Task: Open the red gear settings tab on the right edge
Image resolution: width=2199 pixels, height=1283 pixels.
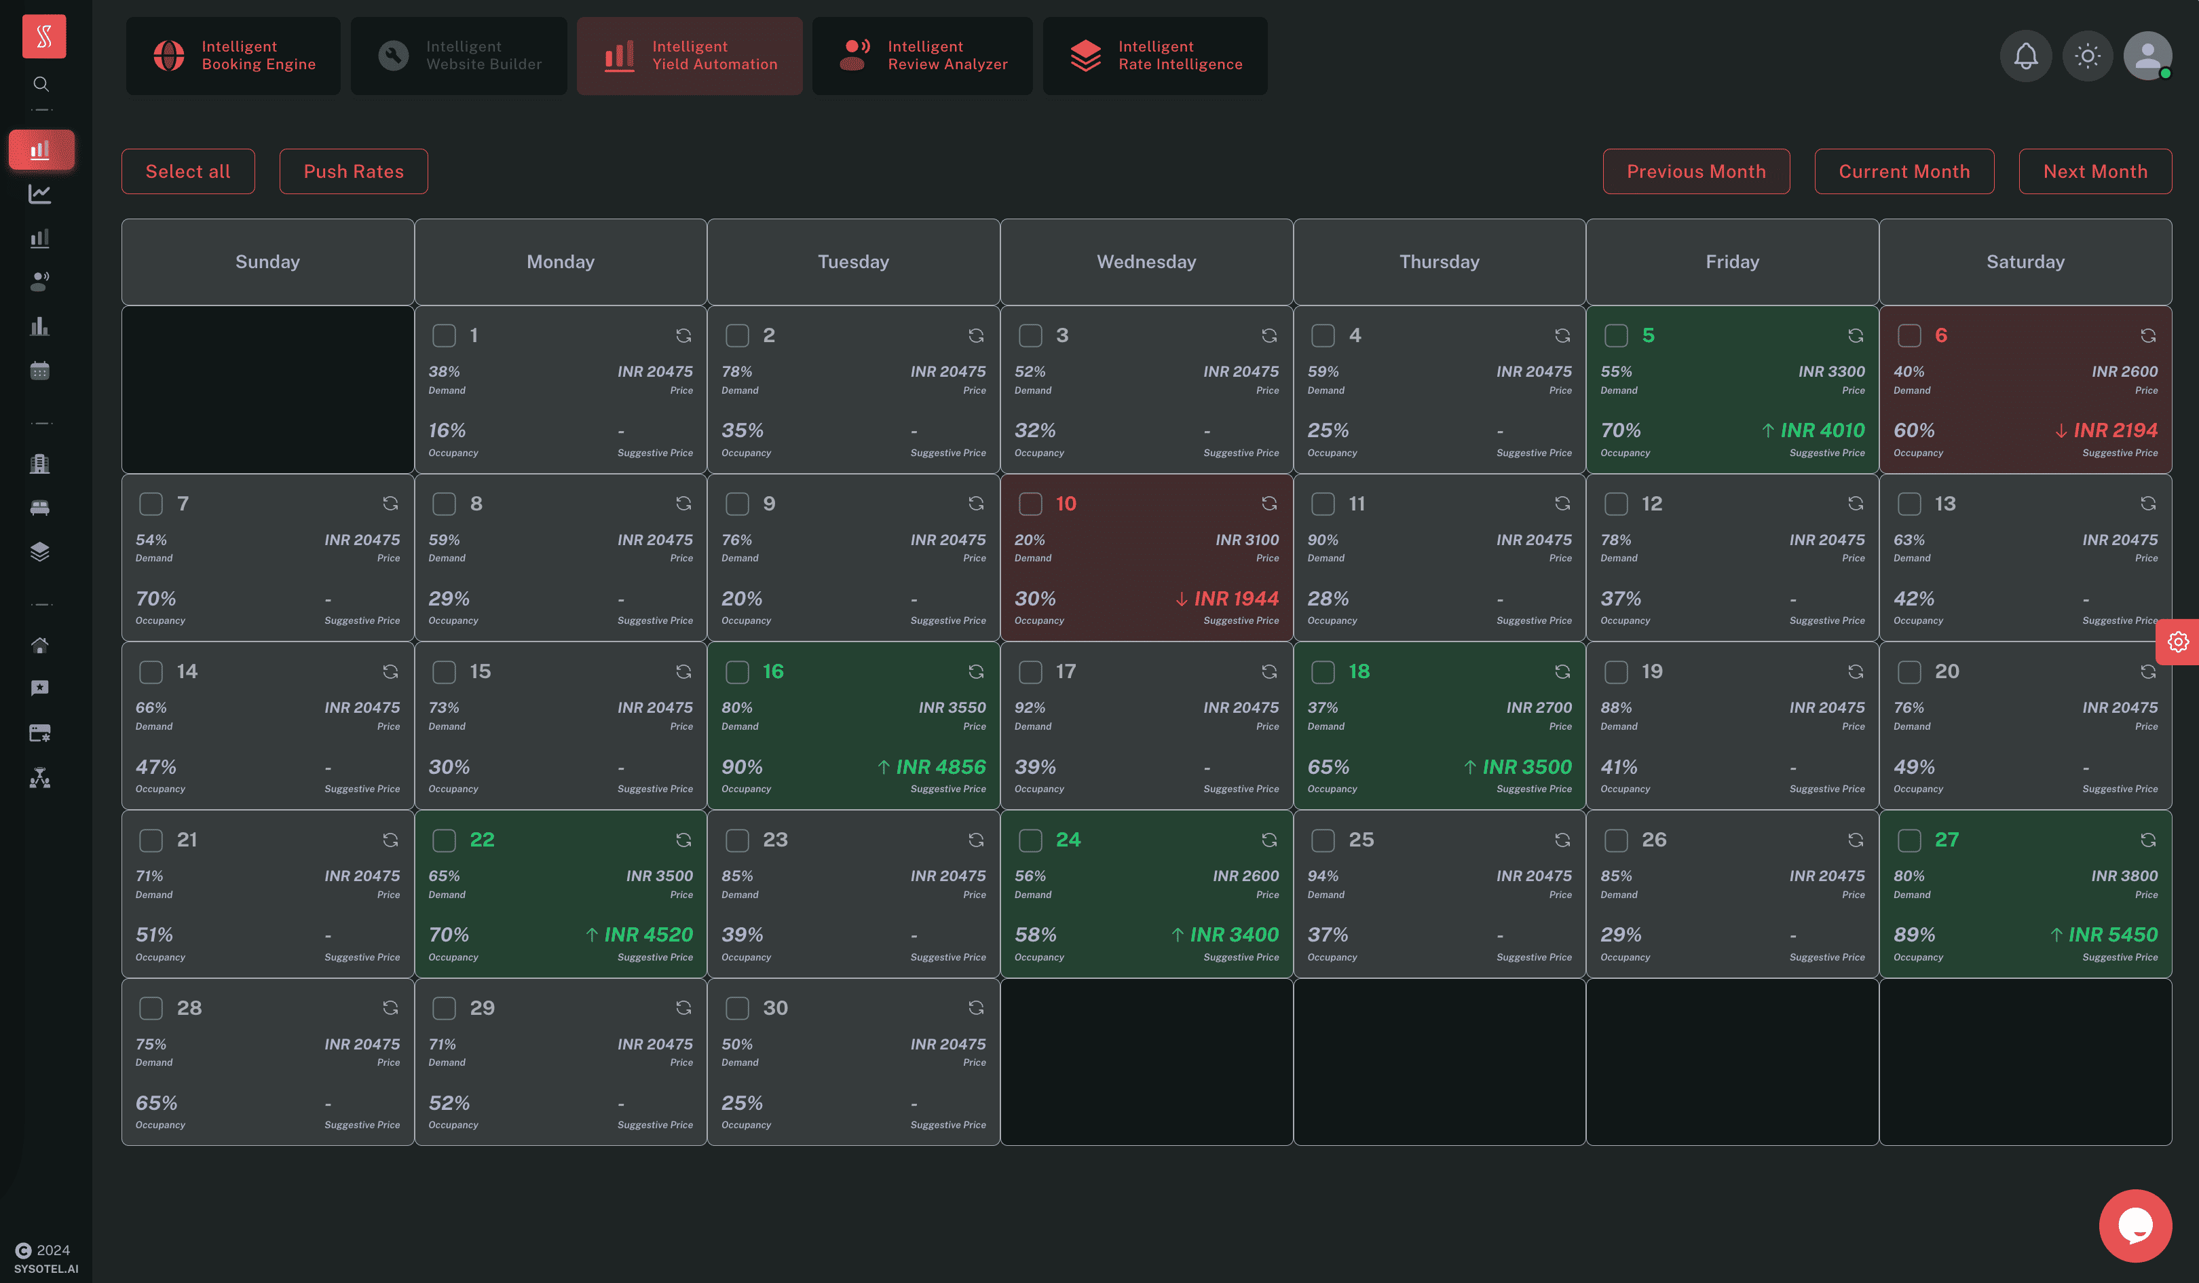Action: 2178,641
